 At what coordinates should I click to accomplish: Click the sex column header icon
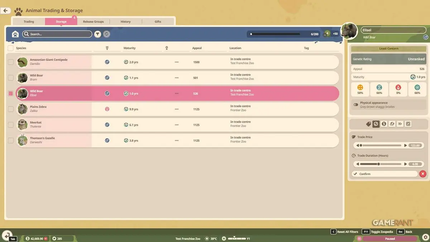click(107, 48)
